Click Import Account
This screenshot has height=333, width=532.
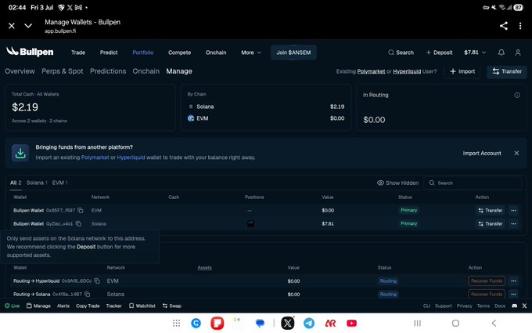point(482,154)
